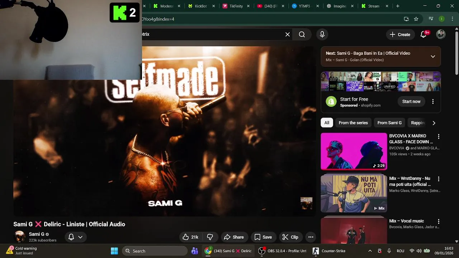Close the KickBot tab
The image size is (459, 258).
pyautogui.click(x=214, y=6)
